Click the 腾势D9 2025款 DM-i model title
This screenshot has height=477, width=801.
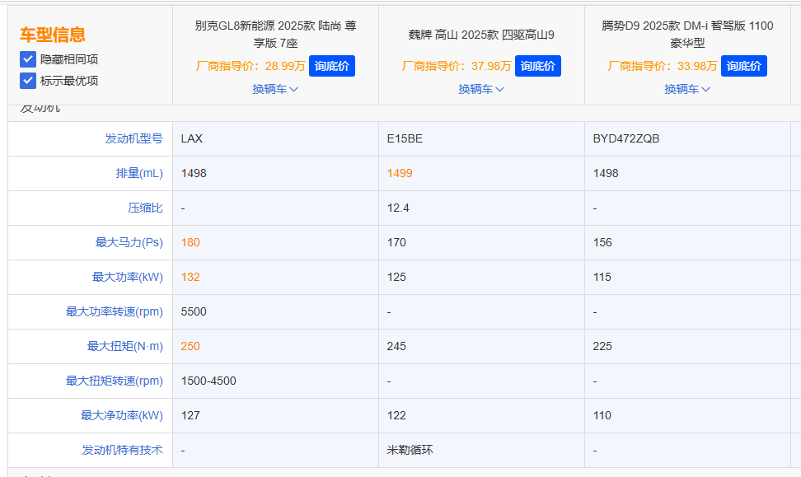(x=687, y=35)
